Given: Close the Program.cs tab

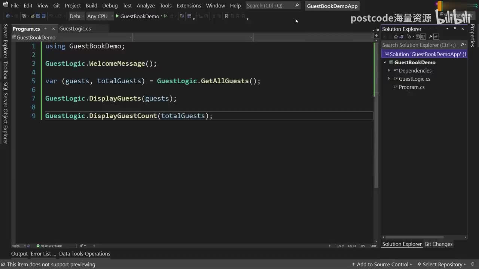Looking at the screenshot, I should pyautogui.click(x=54, y=28).
